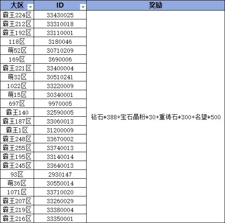Select cell 1022区
The height and width of the screenshot is (223, 225).
pyautogui.click(x=17, y=86)
